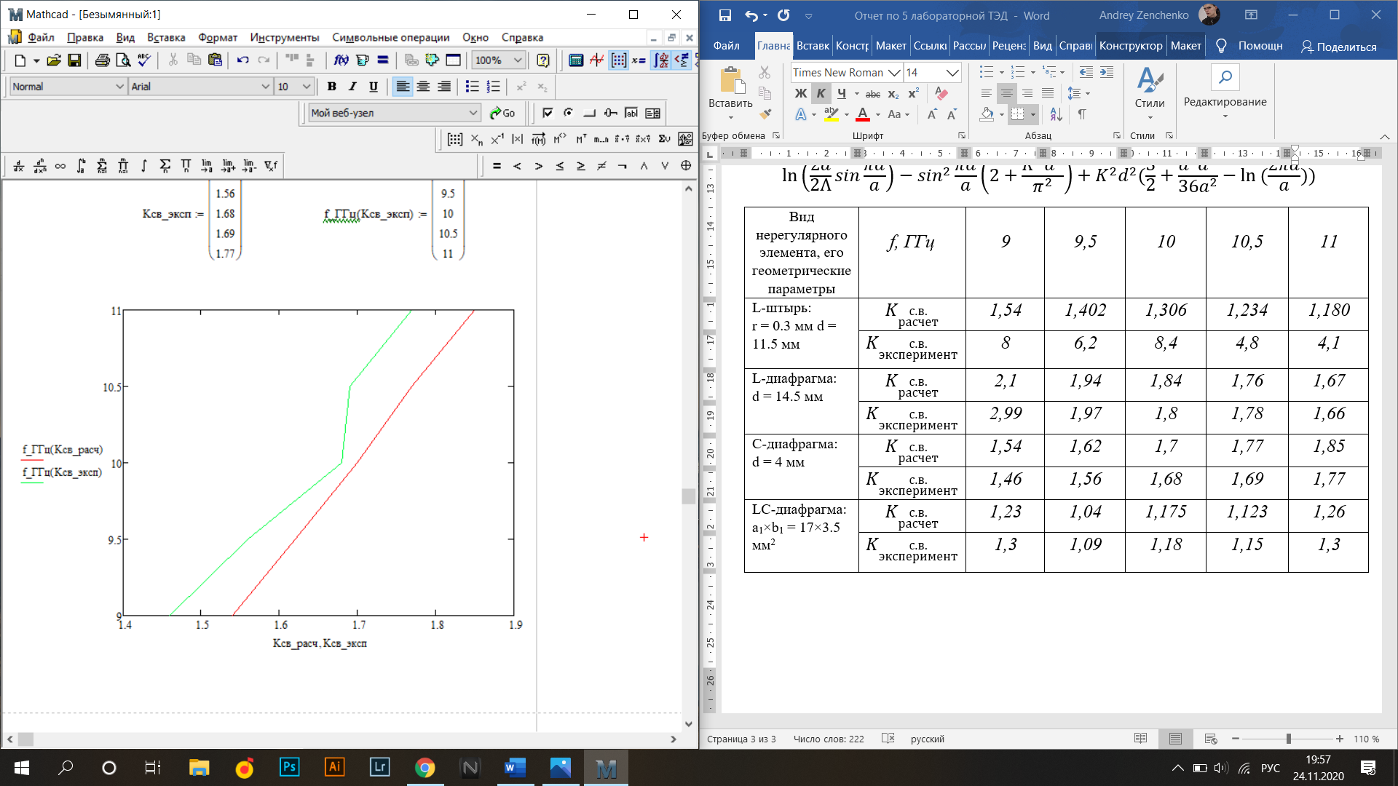Adjust Word zoom slider handle
Image resolution: width=1398 pixels, height=786 pixels.
click(1288, 739)
